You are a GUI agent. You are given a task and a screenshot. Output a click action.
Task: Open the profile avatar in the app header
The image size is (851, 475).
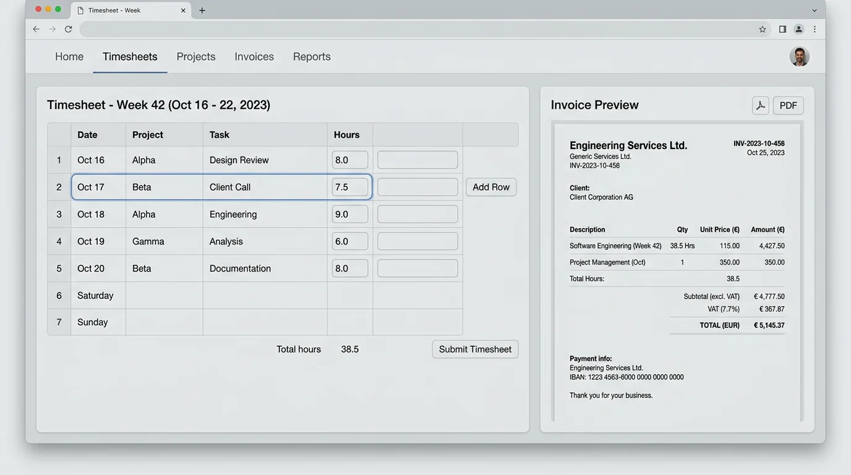click(799, 56)
